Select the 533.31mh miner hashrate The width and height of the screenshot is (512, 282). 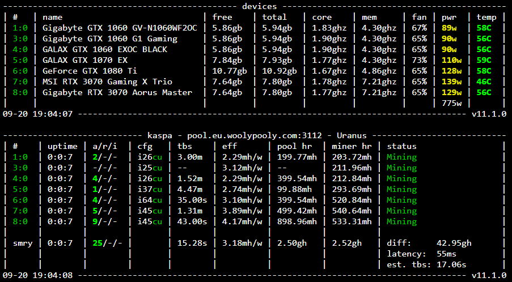tap(352, 221)
